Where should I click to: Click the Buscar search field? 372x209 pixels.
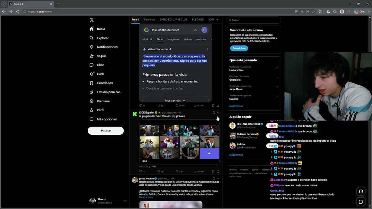(x=254, y=20)
